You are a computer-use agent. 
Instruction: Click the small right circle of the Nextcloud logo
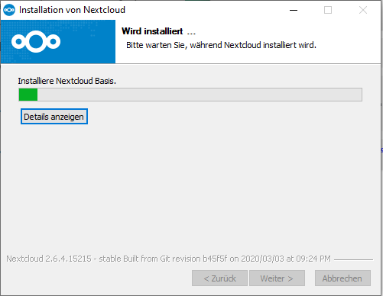coord(54,41)
